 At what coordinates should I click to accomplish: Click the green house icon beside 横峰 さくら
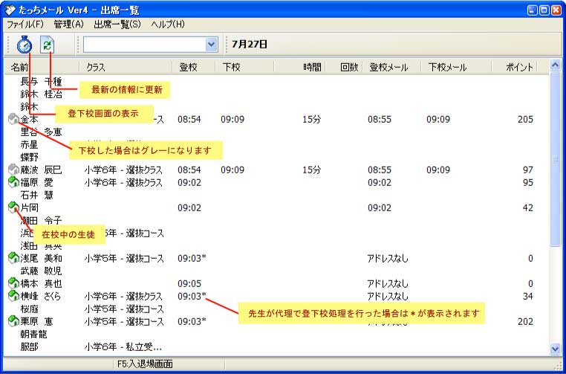tap(13, 296)
